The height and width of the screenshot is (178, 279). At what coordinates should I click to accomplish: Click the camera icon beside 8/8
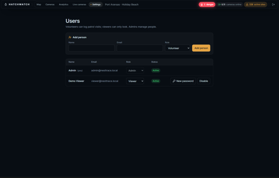tap(219, 4)
